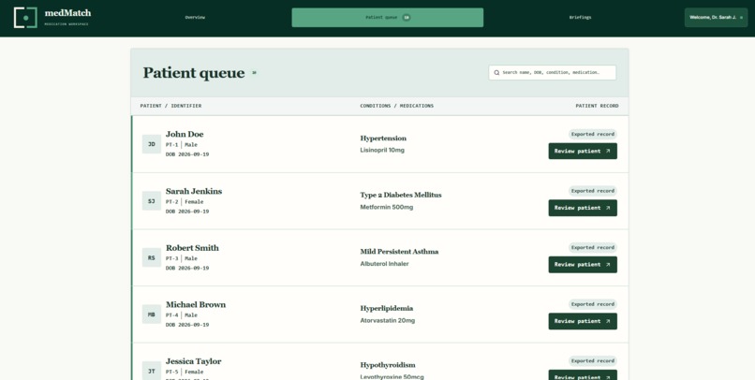
Task: Click the Patient queue page heading
Action: click(x=194, y=73)
